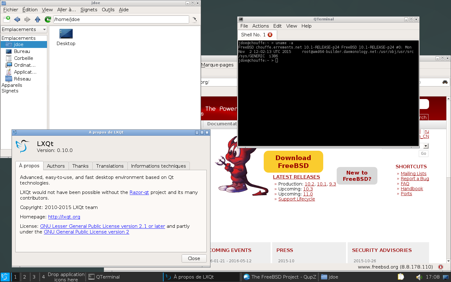451x282 pixels.
Task: Switch to the Authors tab
Action: coord(56,166)
